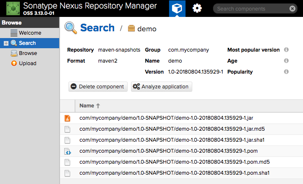Select Search in the sidebar

click(x=30, y=43)
